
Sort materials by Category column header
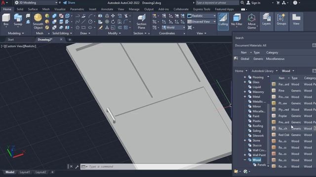[x=272, y=53]
